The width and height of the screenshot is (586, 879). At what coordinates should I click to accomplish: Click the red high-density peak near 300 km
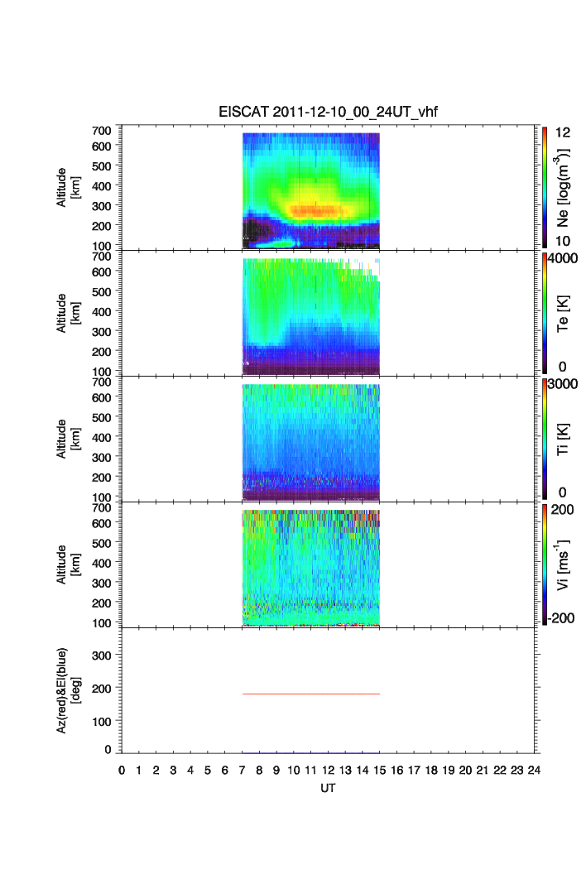point(315,210)
